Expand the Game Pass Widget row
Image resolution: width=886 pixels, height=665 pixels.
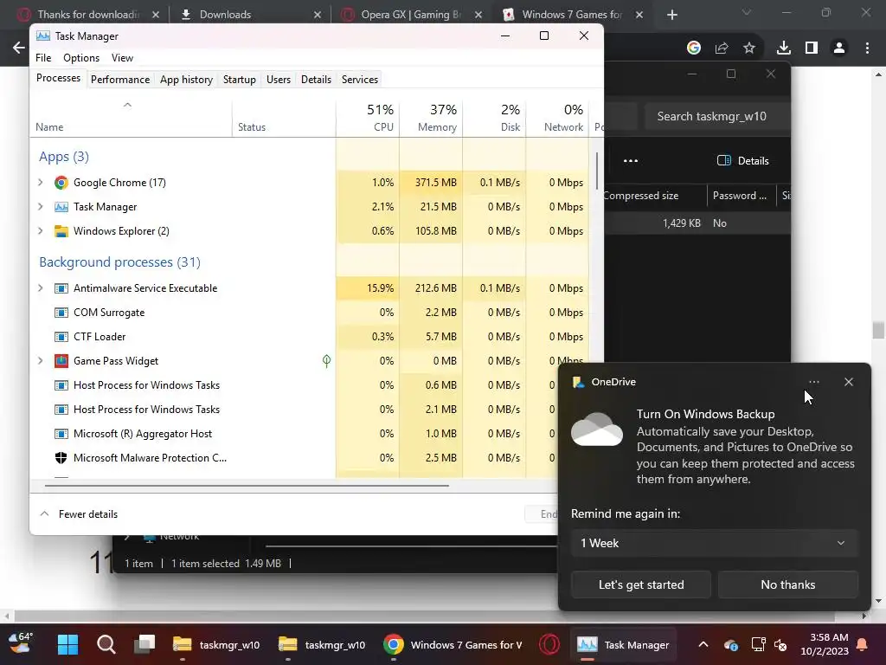[x=40, y=361]
